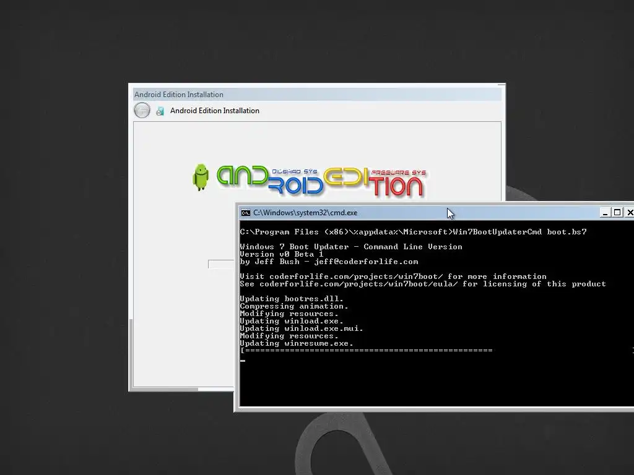Viewport: 634px width, 475px height.
Task: Click the green Android robot logo
Action: click(201, 177)
